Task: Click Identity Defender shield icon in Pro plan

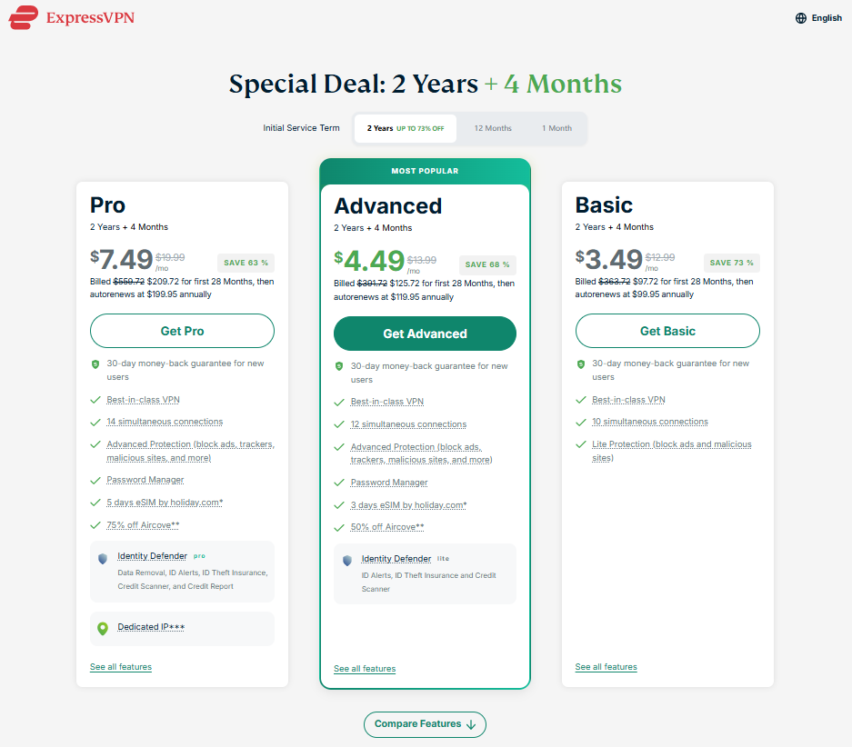Action: (102, 559)
